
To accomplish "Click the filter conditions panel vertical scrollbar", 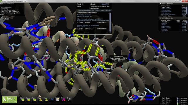I will [x=110, y=22].
